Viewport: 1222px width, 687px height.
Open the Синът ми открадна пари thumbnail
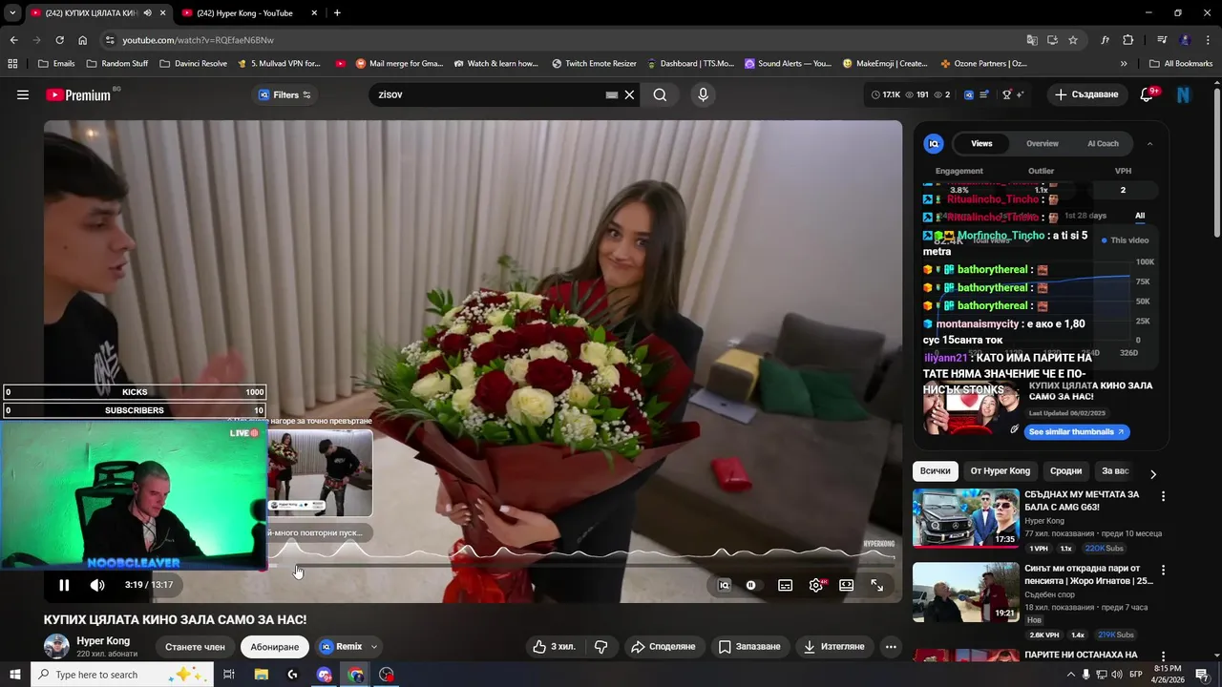(x=965, y=592)
